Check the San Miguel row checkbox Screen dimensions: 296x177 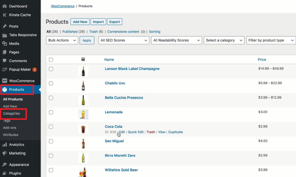pos(51,141)
